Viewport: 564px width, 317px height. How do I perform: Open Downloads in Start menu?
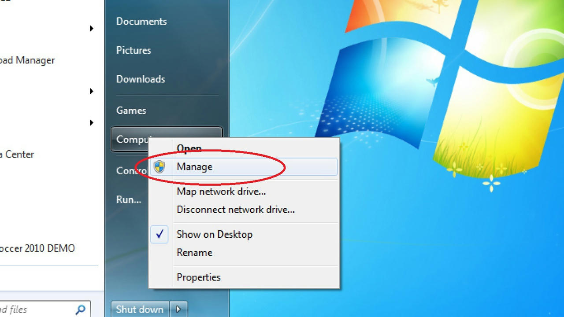(141, 79)
